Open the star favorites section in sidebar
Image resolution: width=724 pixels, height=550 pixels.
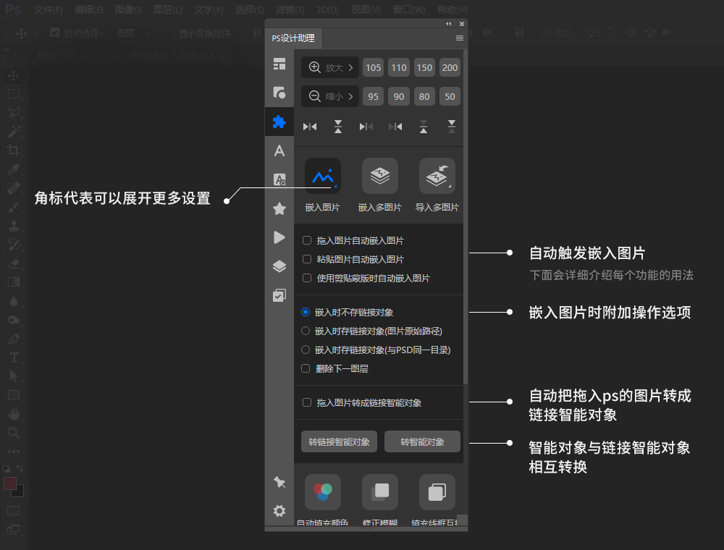point(279,208)
